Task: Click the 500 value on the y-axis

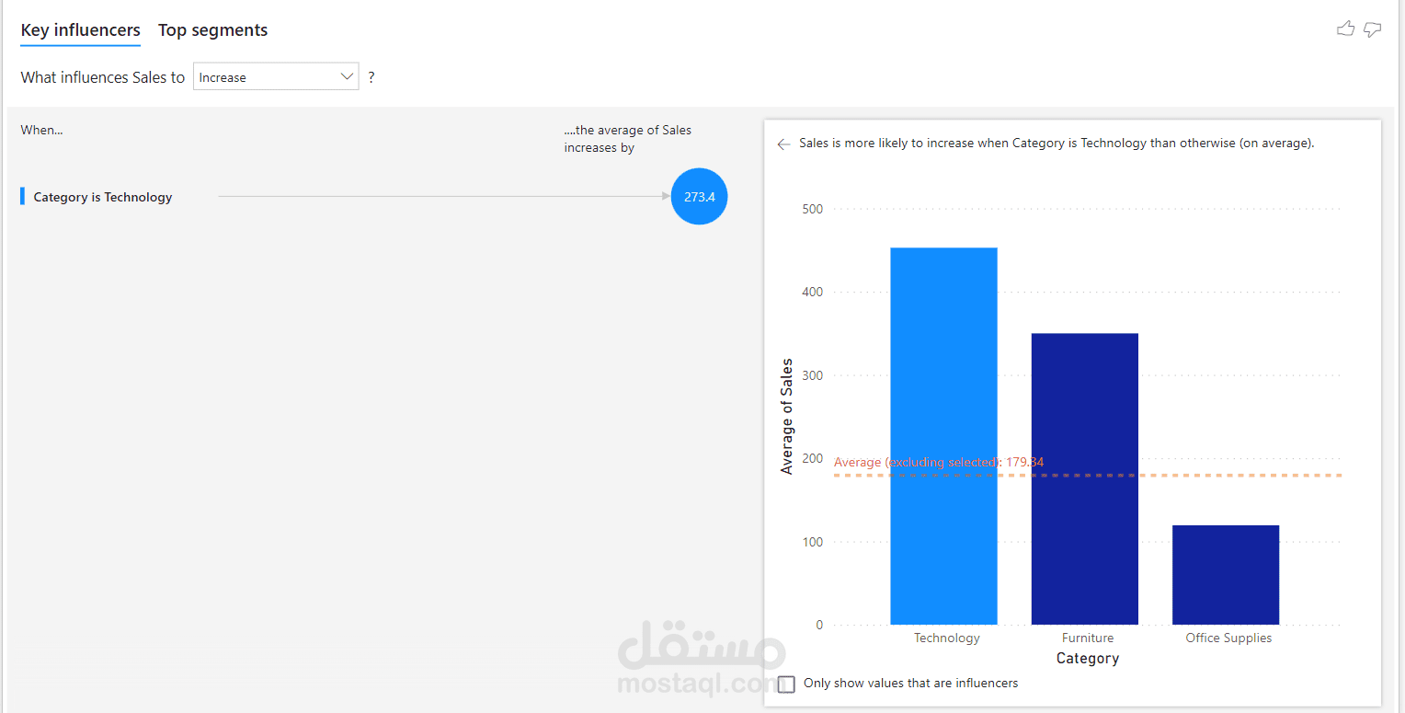Action: pyautogui.click(x=813, y=209)
